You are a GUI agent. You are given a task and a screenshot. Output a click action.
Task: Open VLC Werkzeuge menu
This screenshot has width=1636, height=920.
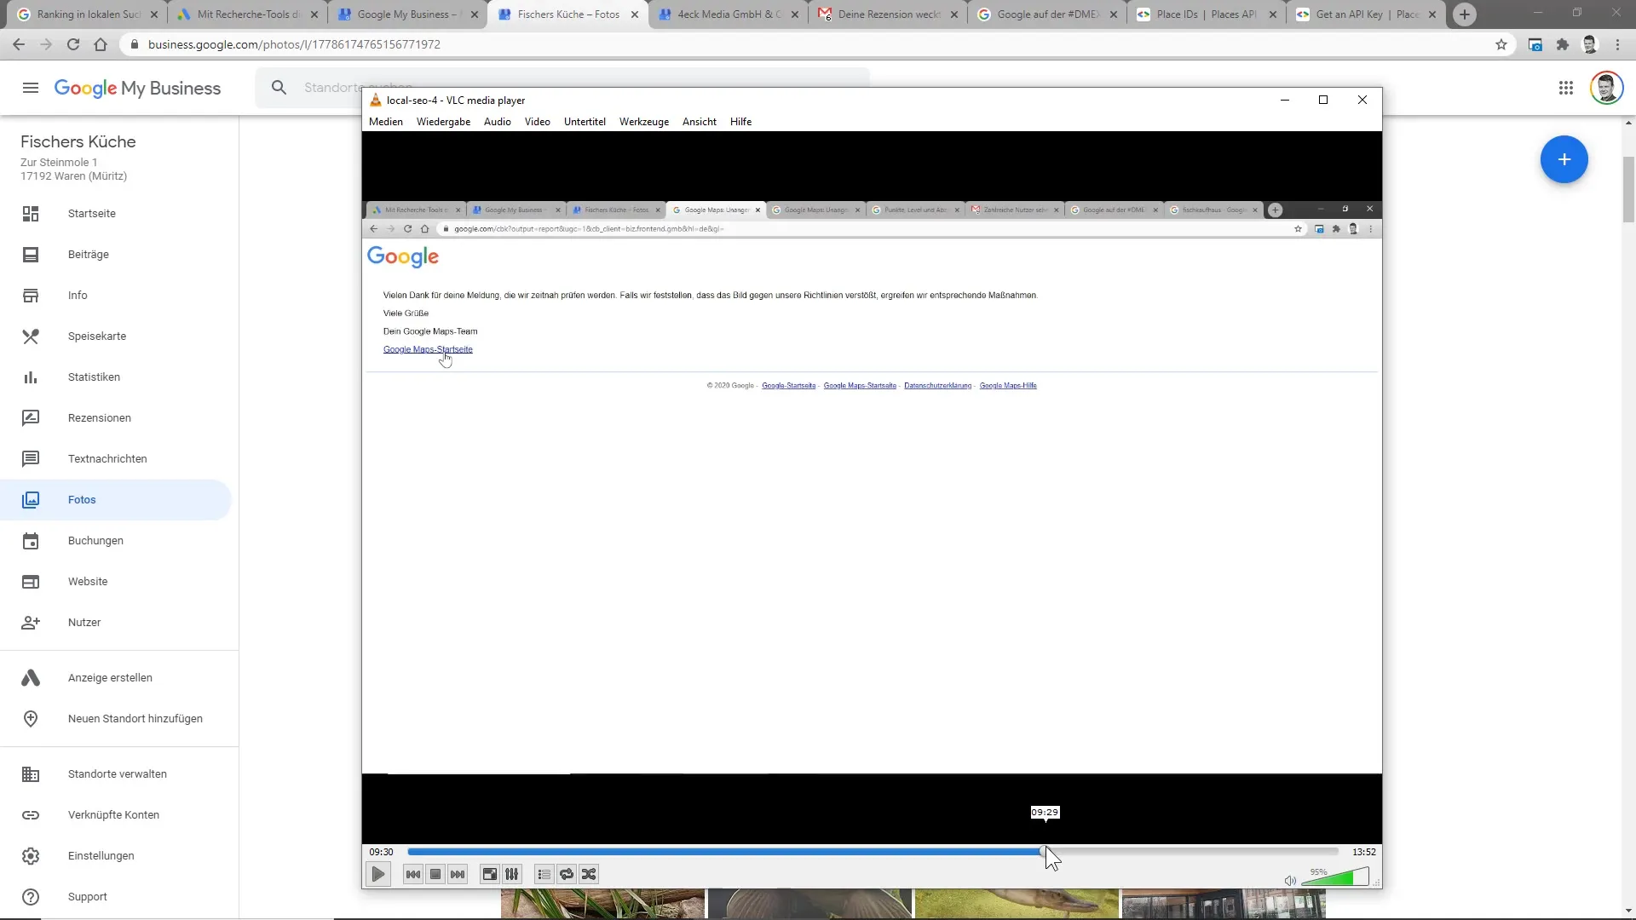point(644,122)
